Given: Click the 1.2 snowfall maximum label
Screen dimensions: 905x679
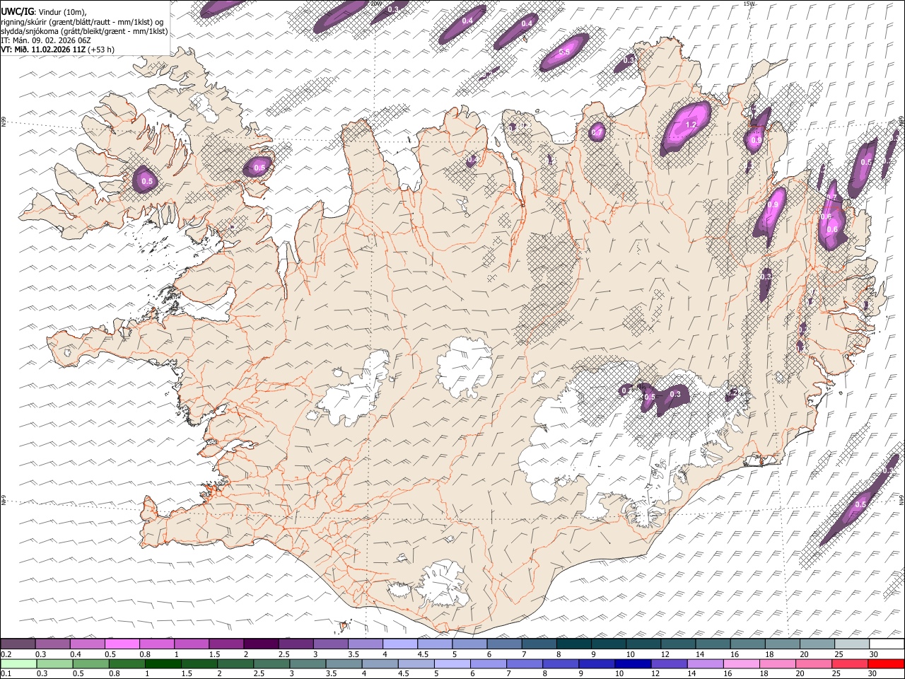Looking at the screenshot, I should (691, 125).
